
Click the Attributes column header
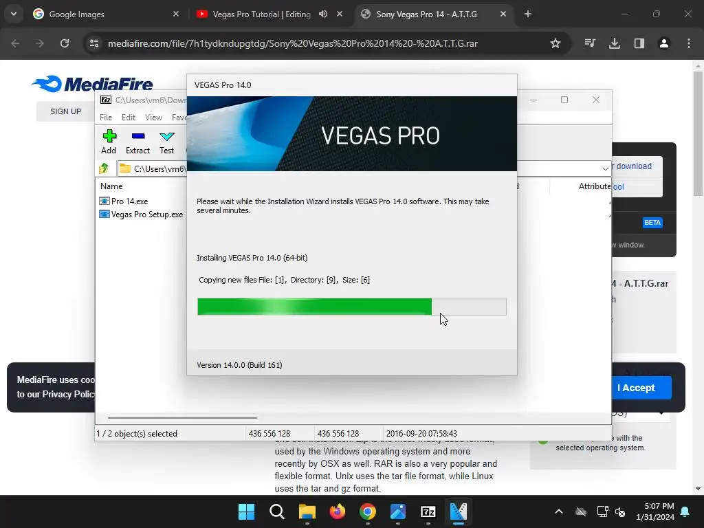[595, 186]
